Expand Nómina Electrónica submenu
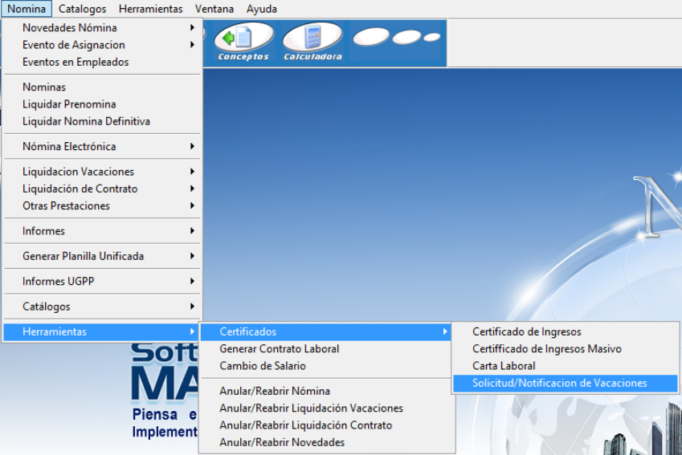This screenshot has width=682, height=455. pyautogui.click(x=102, y=147)
